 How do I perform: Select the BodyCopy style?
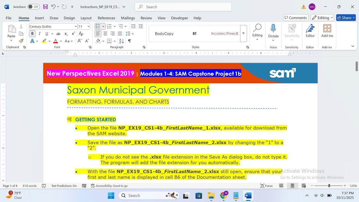pyautogui.click(x=164, y=34)
